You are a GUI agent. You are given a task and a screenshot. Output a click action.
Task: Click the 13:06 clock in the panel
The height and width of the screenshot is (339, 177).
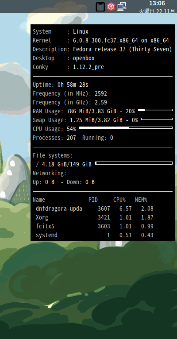(x=157, y=3)
